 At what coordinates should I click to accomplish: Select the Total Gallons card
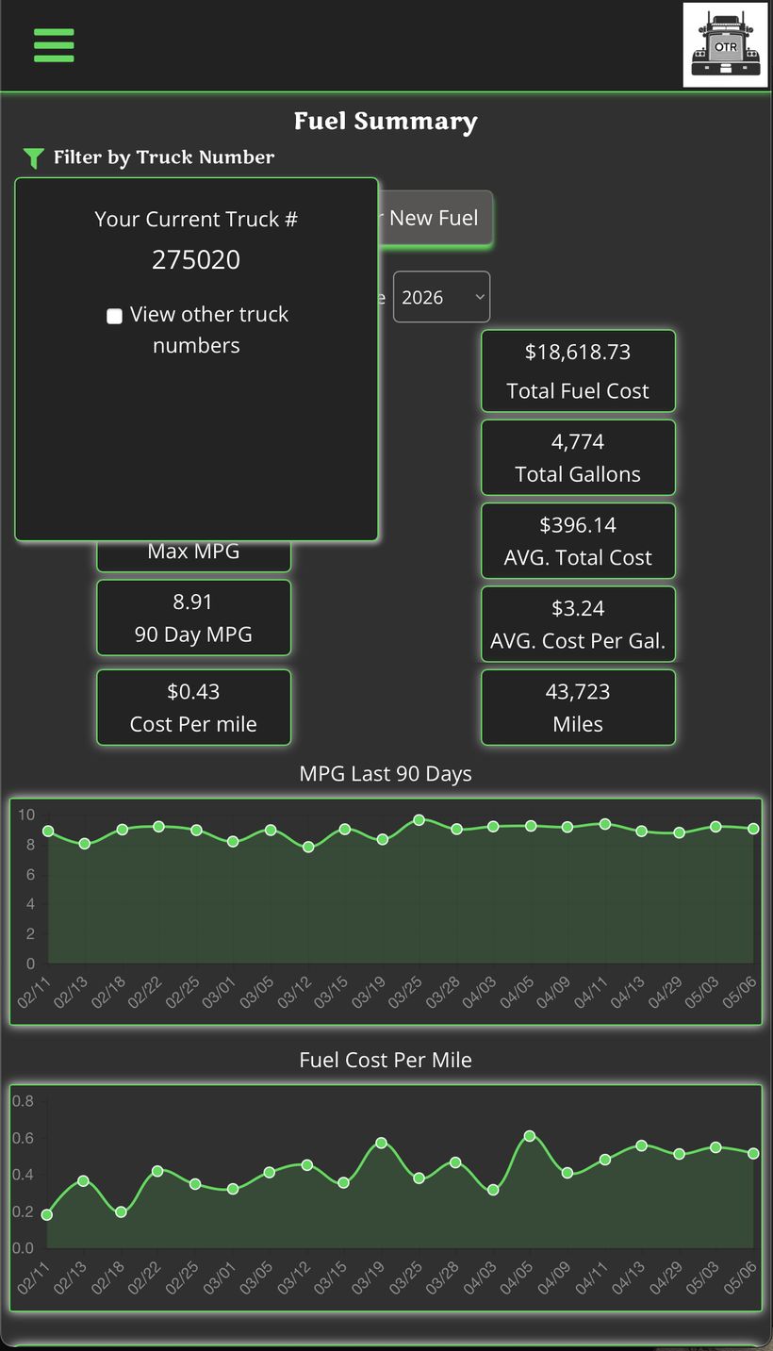point(578,457)
